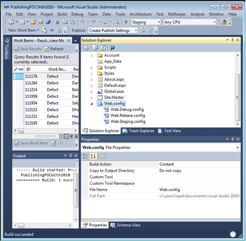Image resolution: width=246 pixels, height=241 pixels.
Task: Close the Output panel
Action: pos(76,156)
